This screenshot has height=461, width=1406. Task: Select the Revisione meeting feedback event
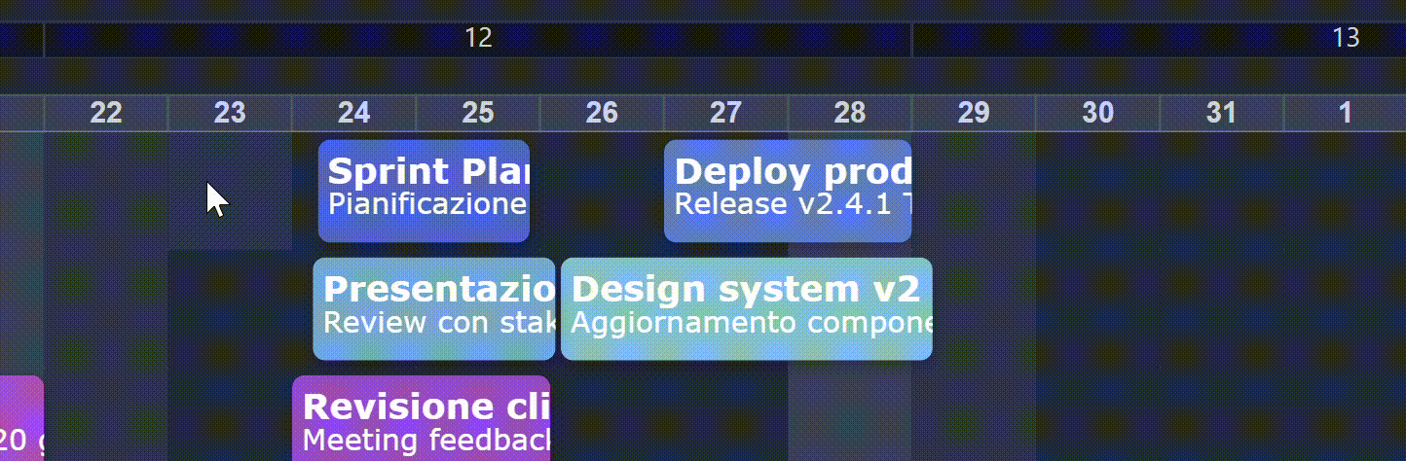click(x=422, y=420)
